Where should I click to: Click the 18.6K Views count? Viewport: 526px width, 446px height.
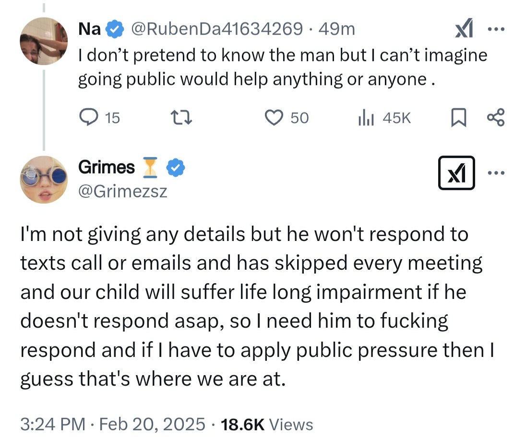click(266, 424)
